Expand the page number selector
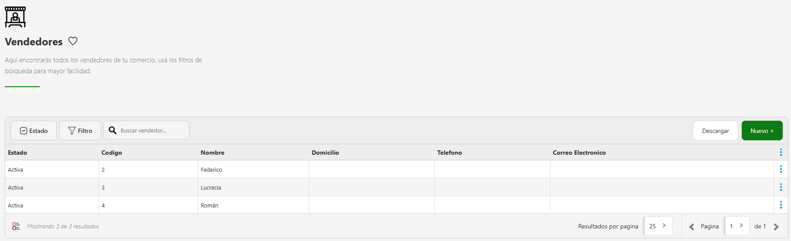The height and width of the screenshot is (241, 791). pyautogui.click(x=736, y=226)
